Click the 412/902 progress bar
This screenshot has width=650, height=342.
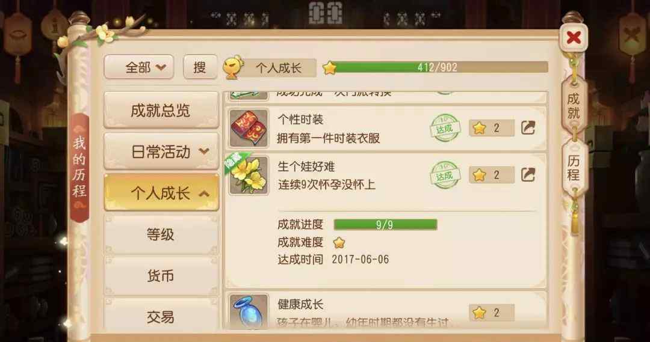tap(436, 67)
